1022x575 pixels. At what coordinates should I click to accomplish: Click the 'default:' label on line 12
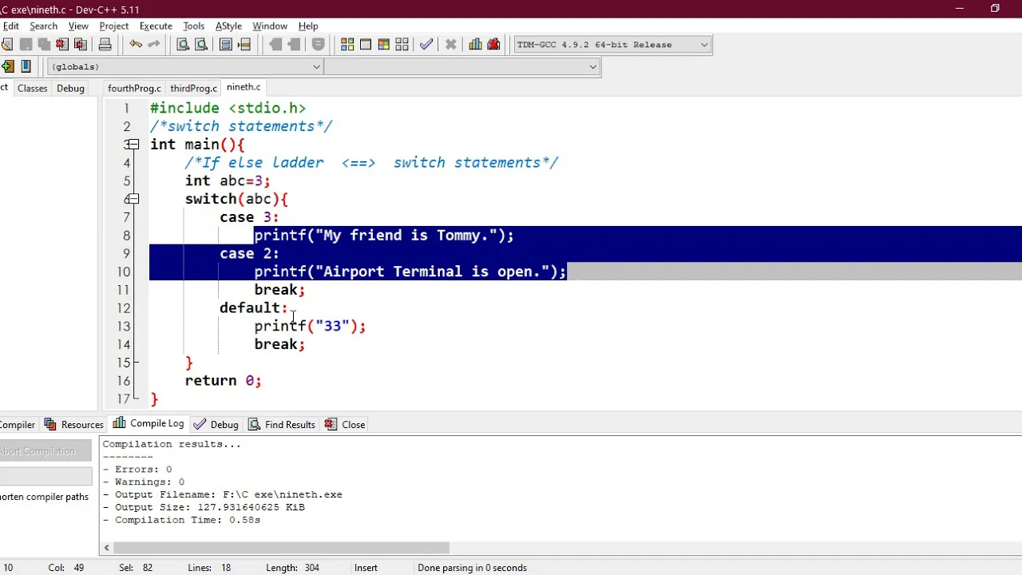[x=253, y=307]
